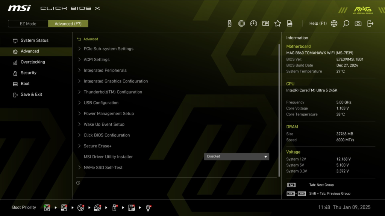Image resolution: width=385 pixels, height=216 pixels.
Task: Open the Advanced (F7) tab
Action: [68, 23]
